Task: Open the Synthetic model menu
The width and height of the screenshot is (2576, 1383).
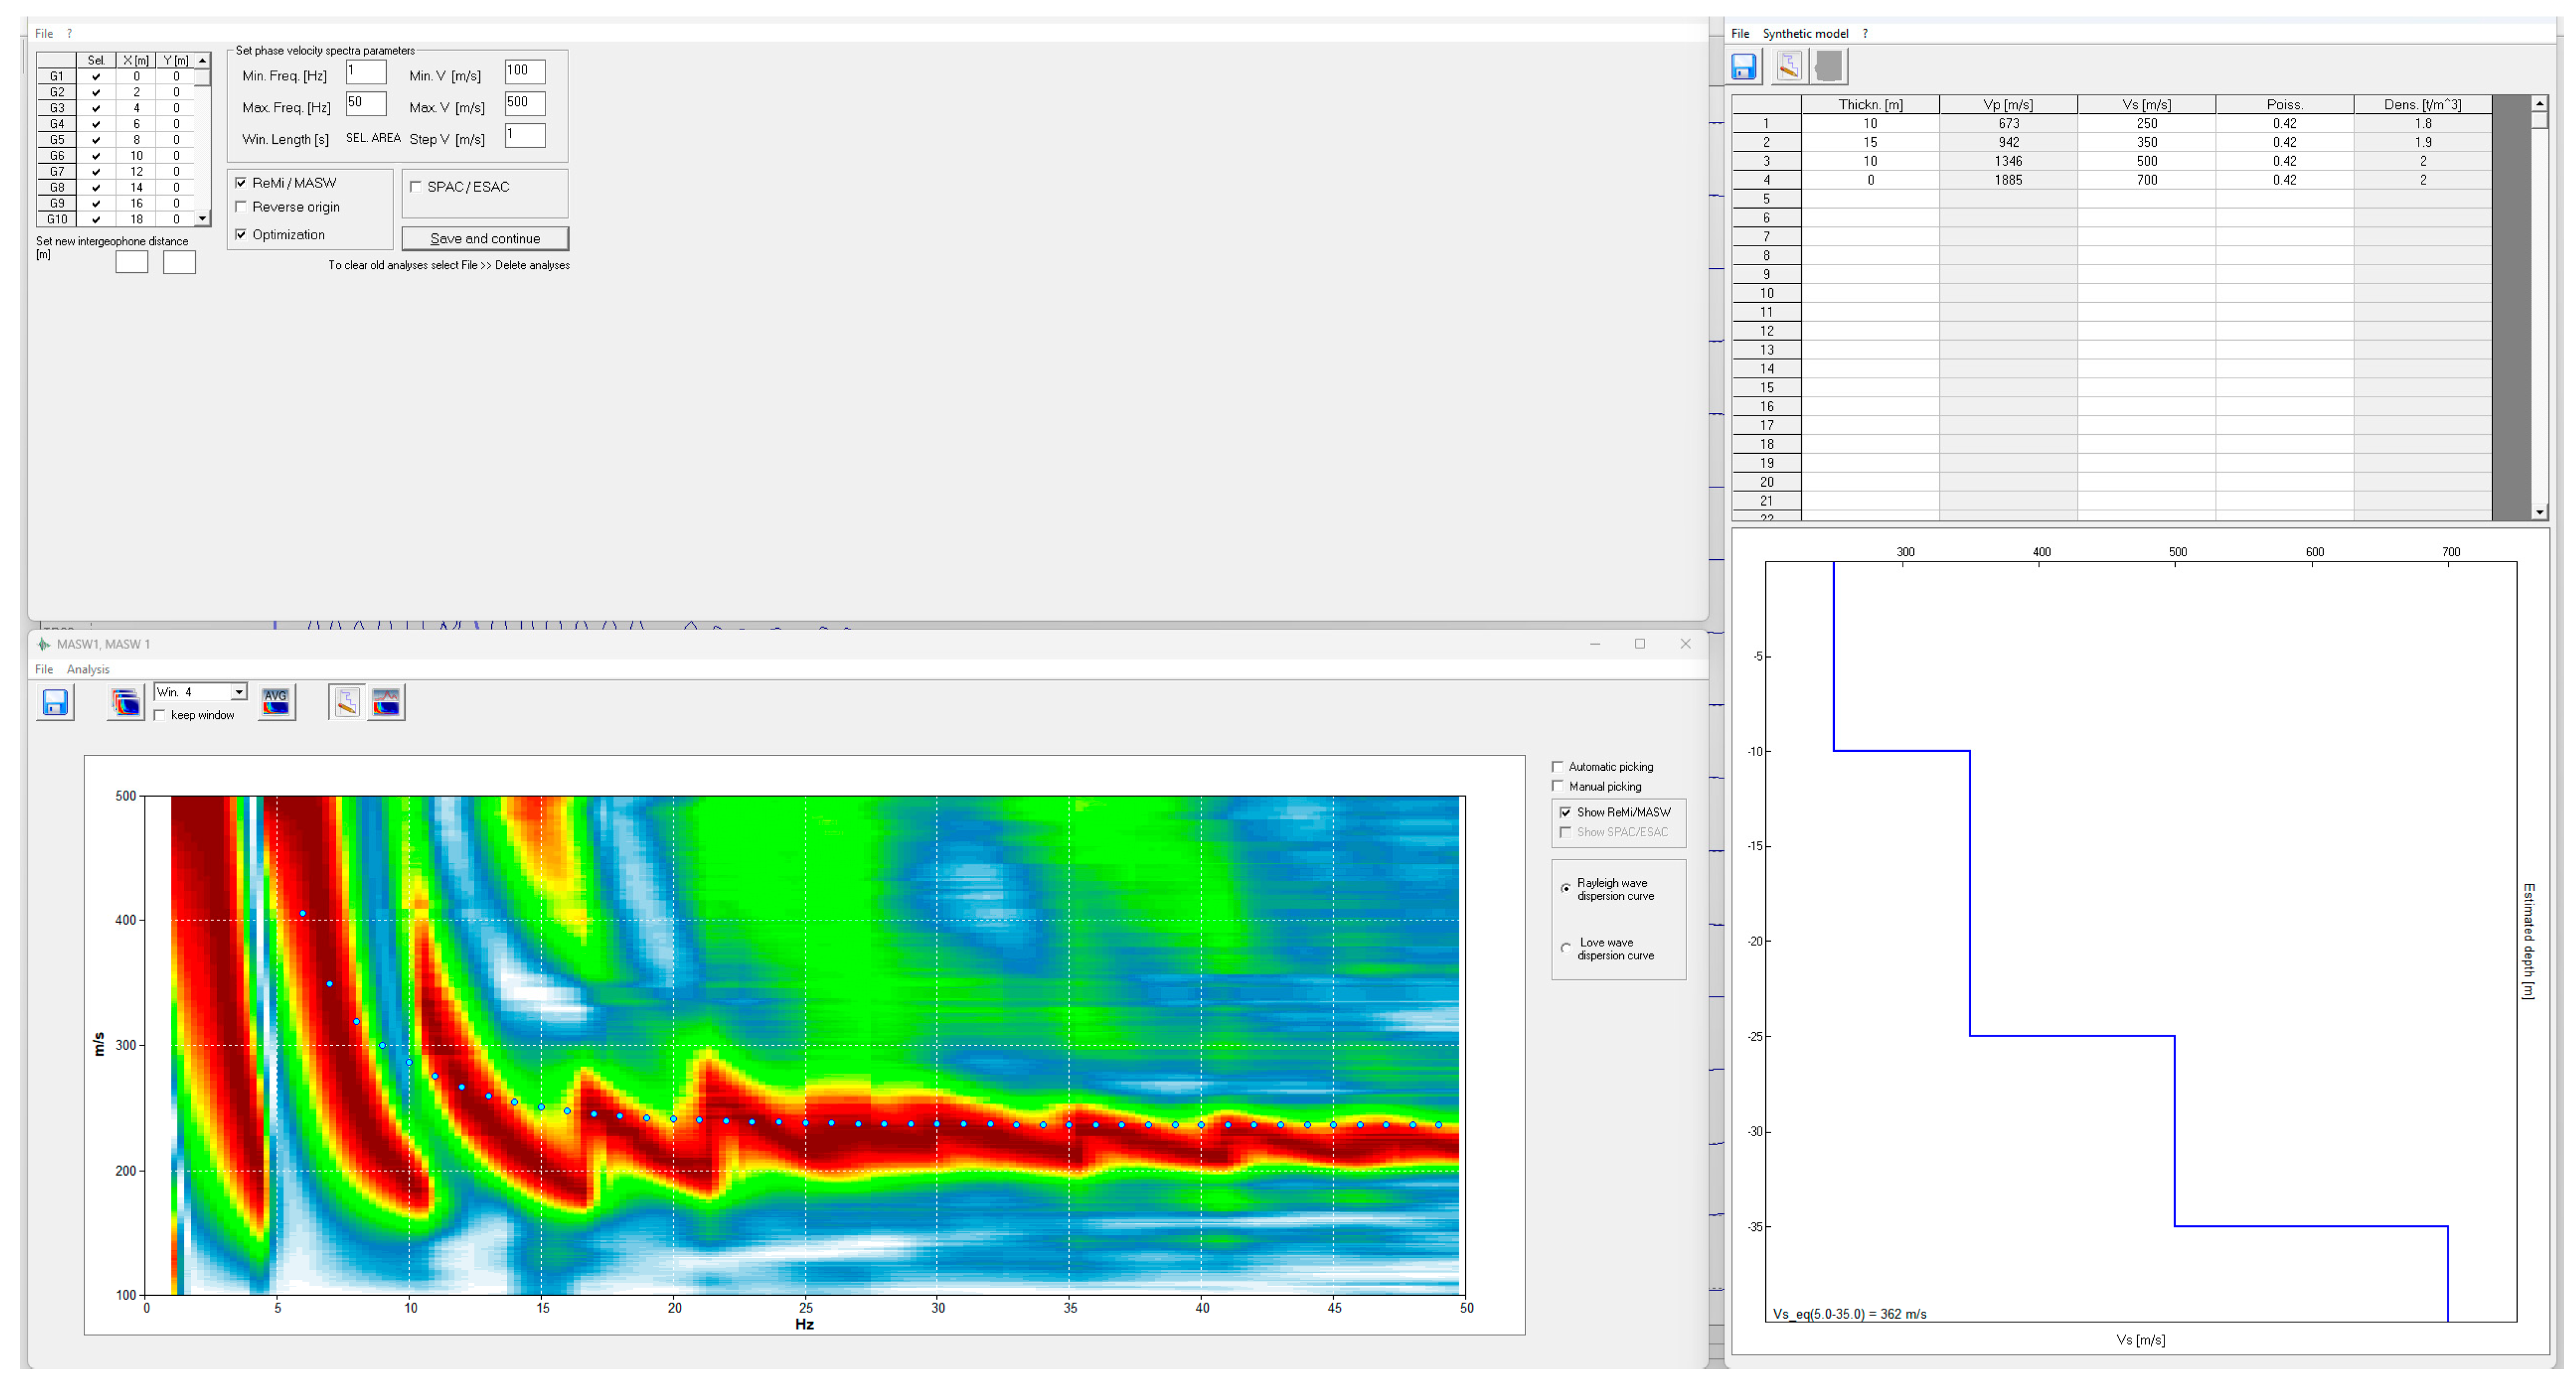Action: [1805, 34]
